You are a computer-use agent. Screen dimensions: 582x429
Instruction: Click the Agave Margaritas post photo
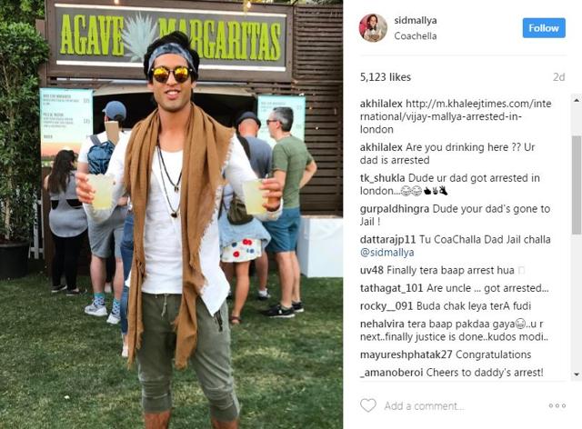click(x=171, y=214)
